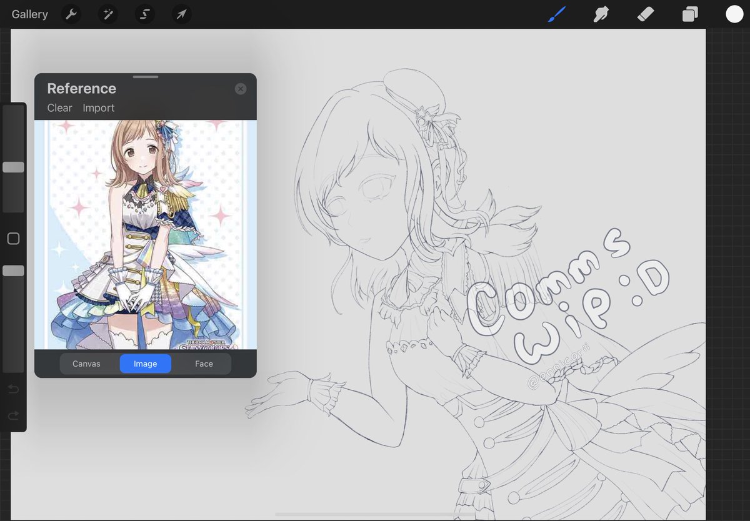The image size is (750, 521).
Task: Switch Reference to the Face tab
Action: (204, 364)
